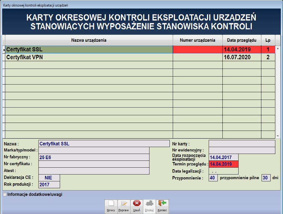Click przypomnienie pilne field with value 30
Viewport: 283px width, 214px height.
(x=266, y=178)
